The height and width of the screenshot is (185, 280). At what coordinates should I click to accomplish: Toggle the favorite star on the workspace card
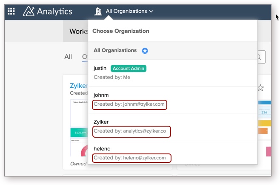click(261, 88)
